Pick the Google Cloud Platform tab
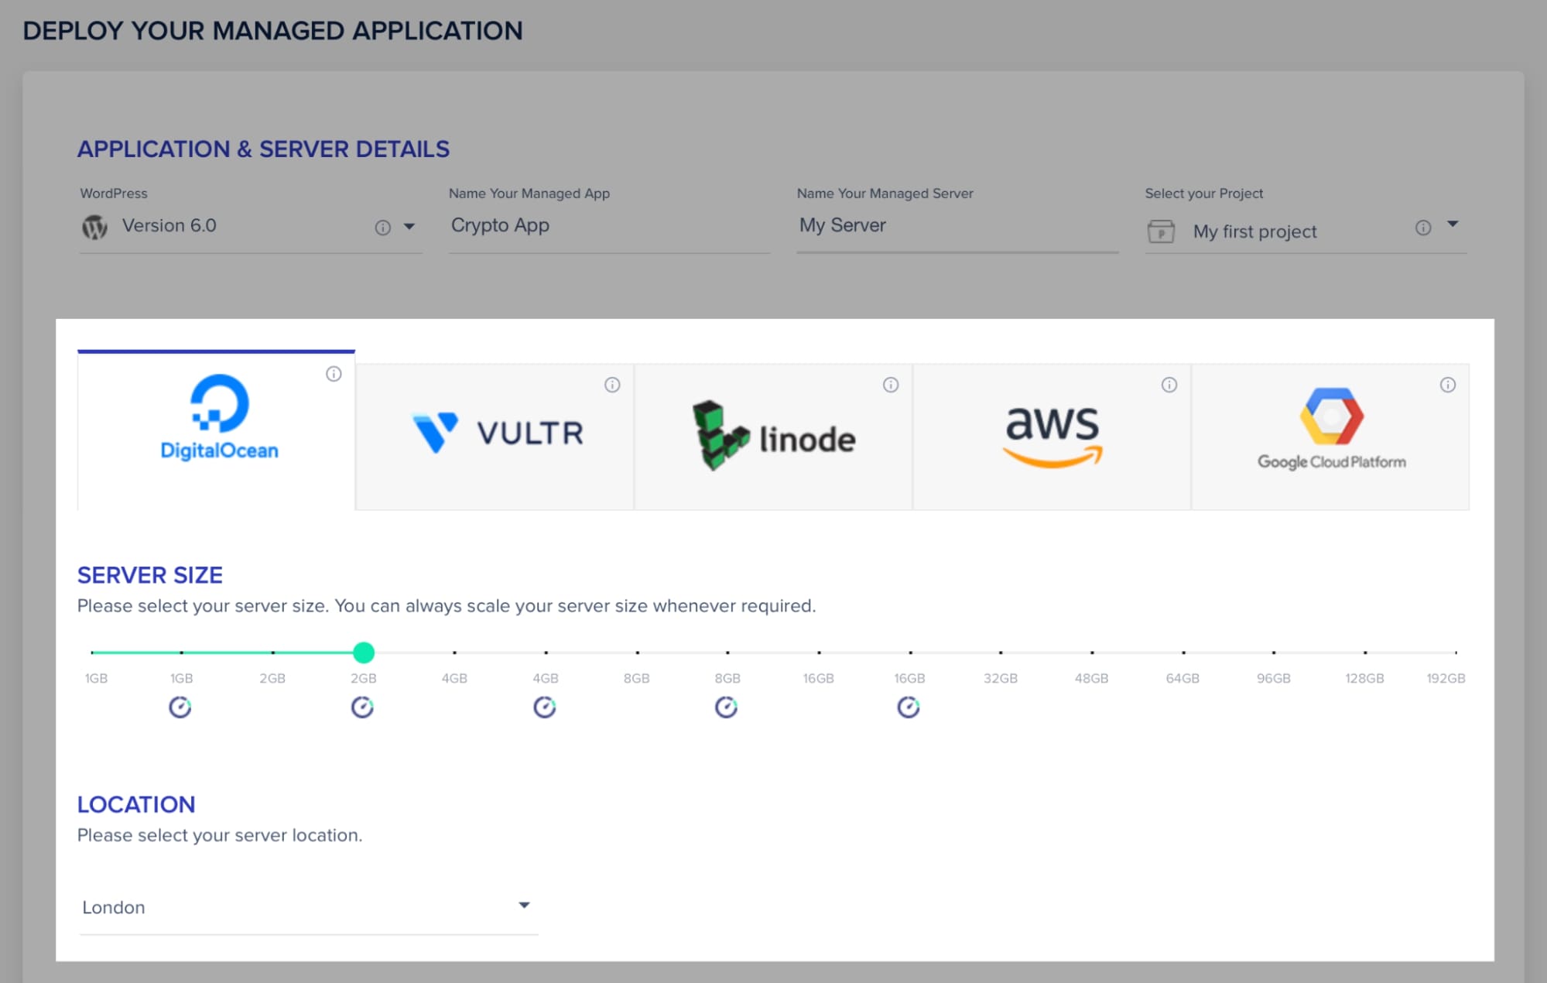 click(1330, 437)
